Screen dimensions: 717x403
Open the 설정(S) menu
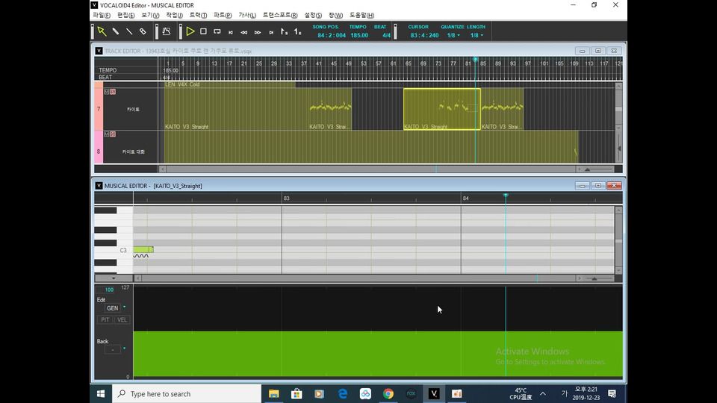pos(313,15)
